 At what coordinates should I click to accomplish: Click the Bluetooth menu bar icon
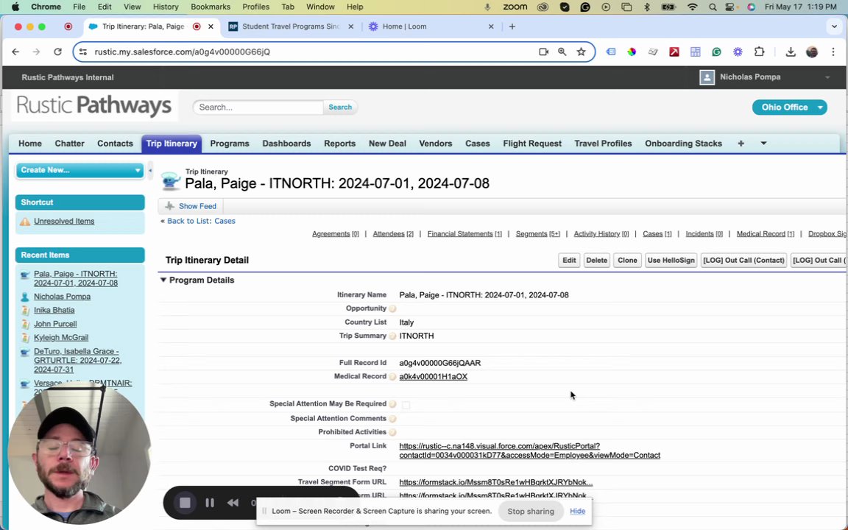pos(647,7)
